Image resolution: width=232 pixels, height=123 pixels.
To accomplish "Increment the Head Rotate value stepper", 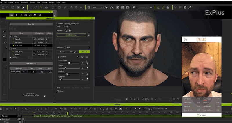I will click(x=87, y=62).
